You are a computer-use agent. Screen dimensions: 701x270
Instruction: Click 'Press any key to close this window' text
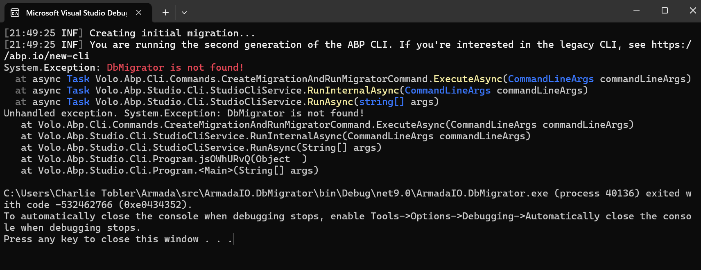(x=101, y=239)
